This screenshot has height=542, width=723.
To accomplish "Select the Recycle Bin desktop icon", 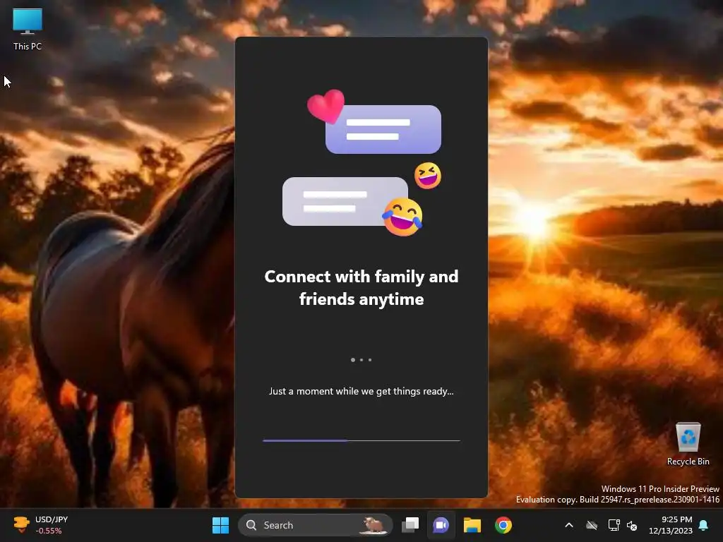I will point(688,444).
